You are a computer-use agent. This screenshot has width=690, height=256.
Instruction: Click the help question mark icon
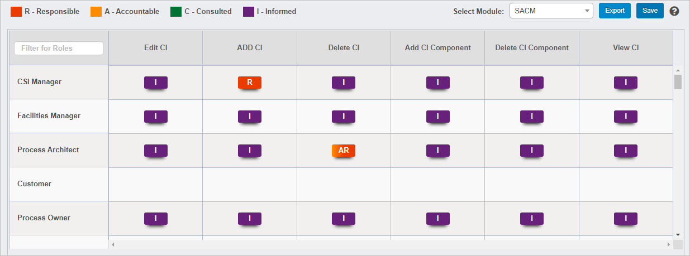pyautogui.click(x=674, y=11)
